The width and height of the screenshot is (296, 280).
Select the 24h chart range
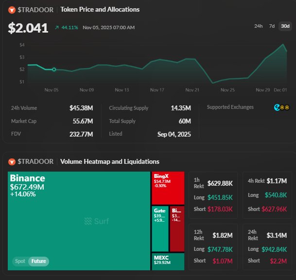pyautogui.click(x=259, y=26)
